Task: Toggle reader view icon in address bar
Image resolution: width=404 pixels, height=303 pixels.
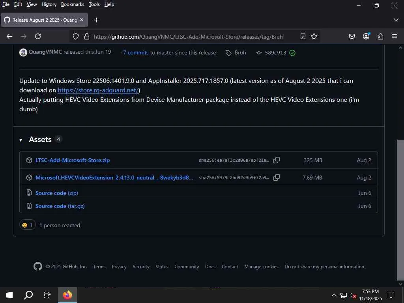Action: coord(303,36)
